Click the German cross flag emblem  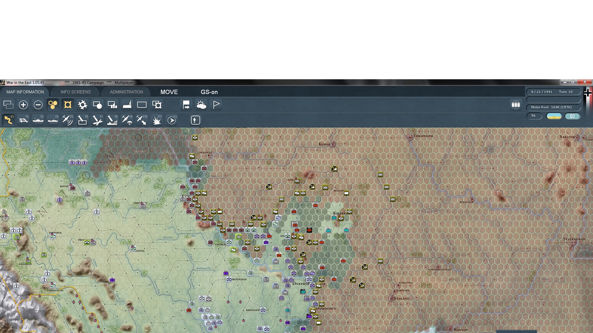(x=587, y=93)
